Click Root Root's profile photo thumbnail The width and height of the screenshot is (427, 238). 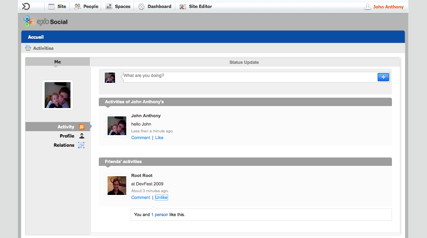pos(117,186)
